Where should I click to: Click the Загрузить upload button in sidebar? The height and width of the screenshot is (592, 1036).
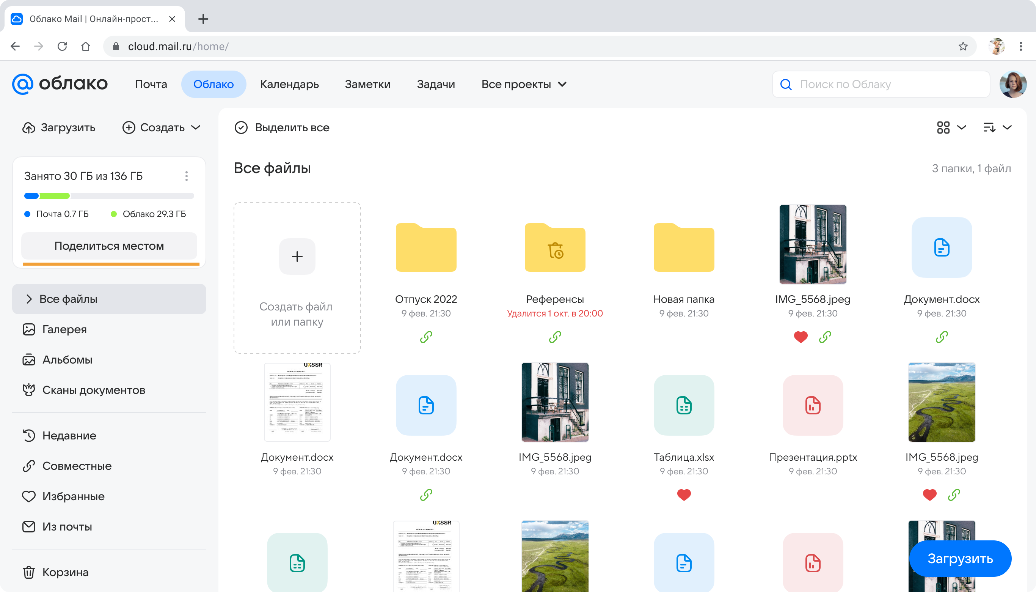click(59, 128)
